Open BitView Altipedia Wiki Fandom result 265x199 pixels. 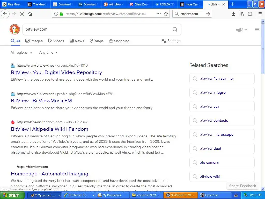pyautogui.click(x=49, y=129)
